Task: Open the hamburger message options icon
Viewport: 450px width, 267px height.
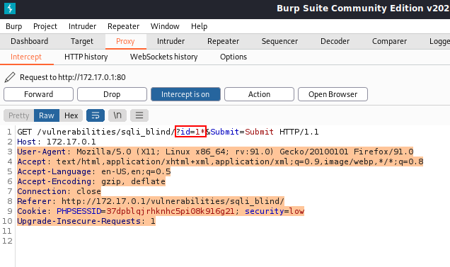Action: click(x=139, y=115)
